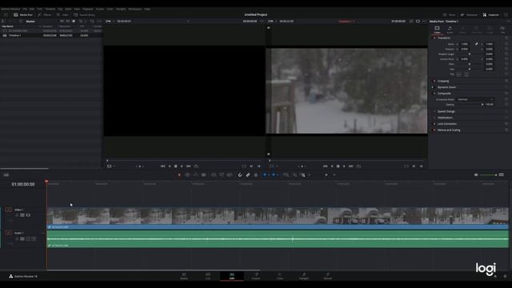Select the Timeline 1 row in media pool
Viewport: 512px width, 288px height.
[51, 35]
